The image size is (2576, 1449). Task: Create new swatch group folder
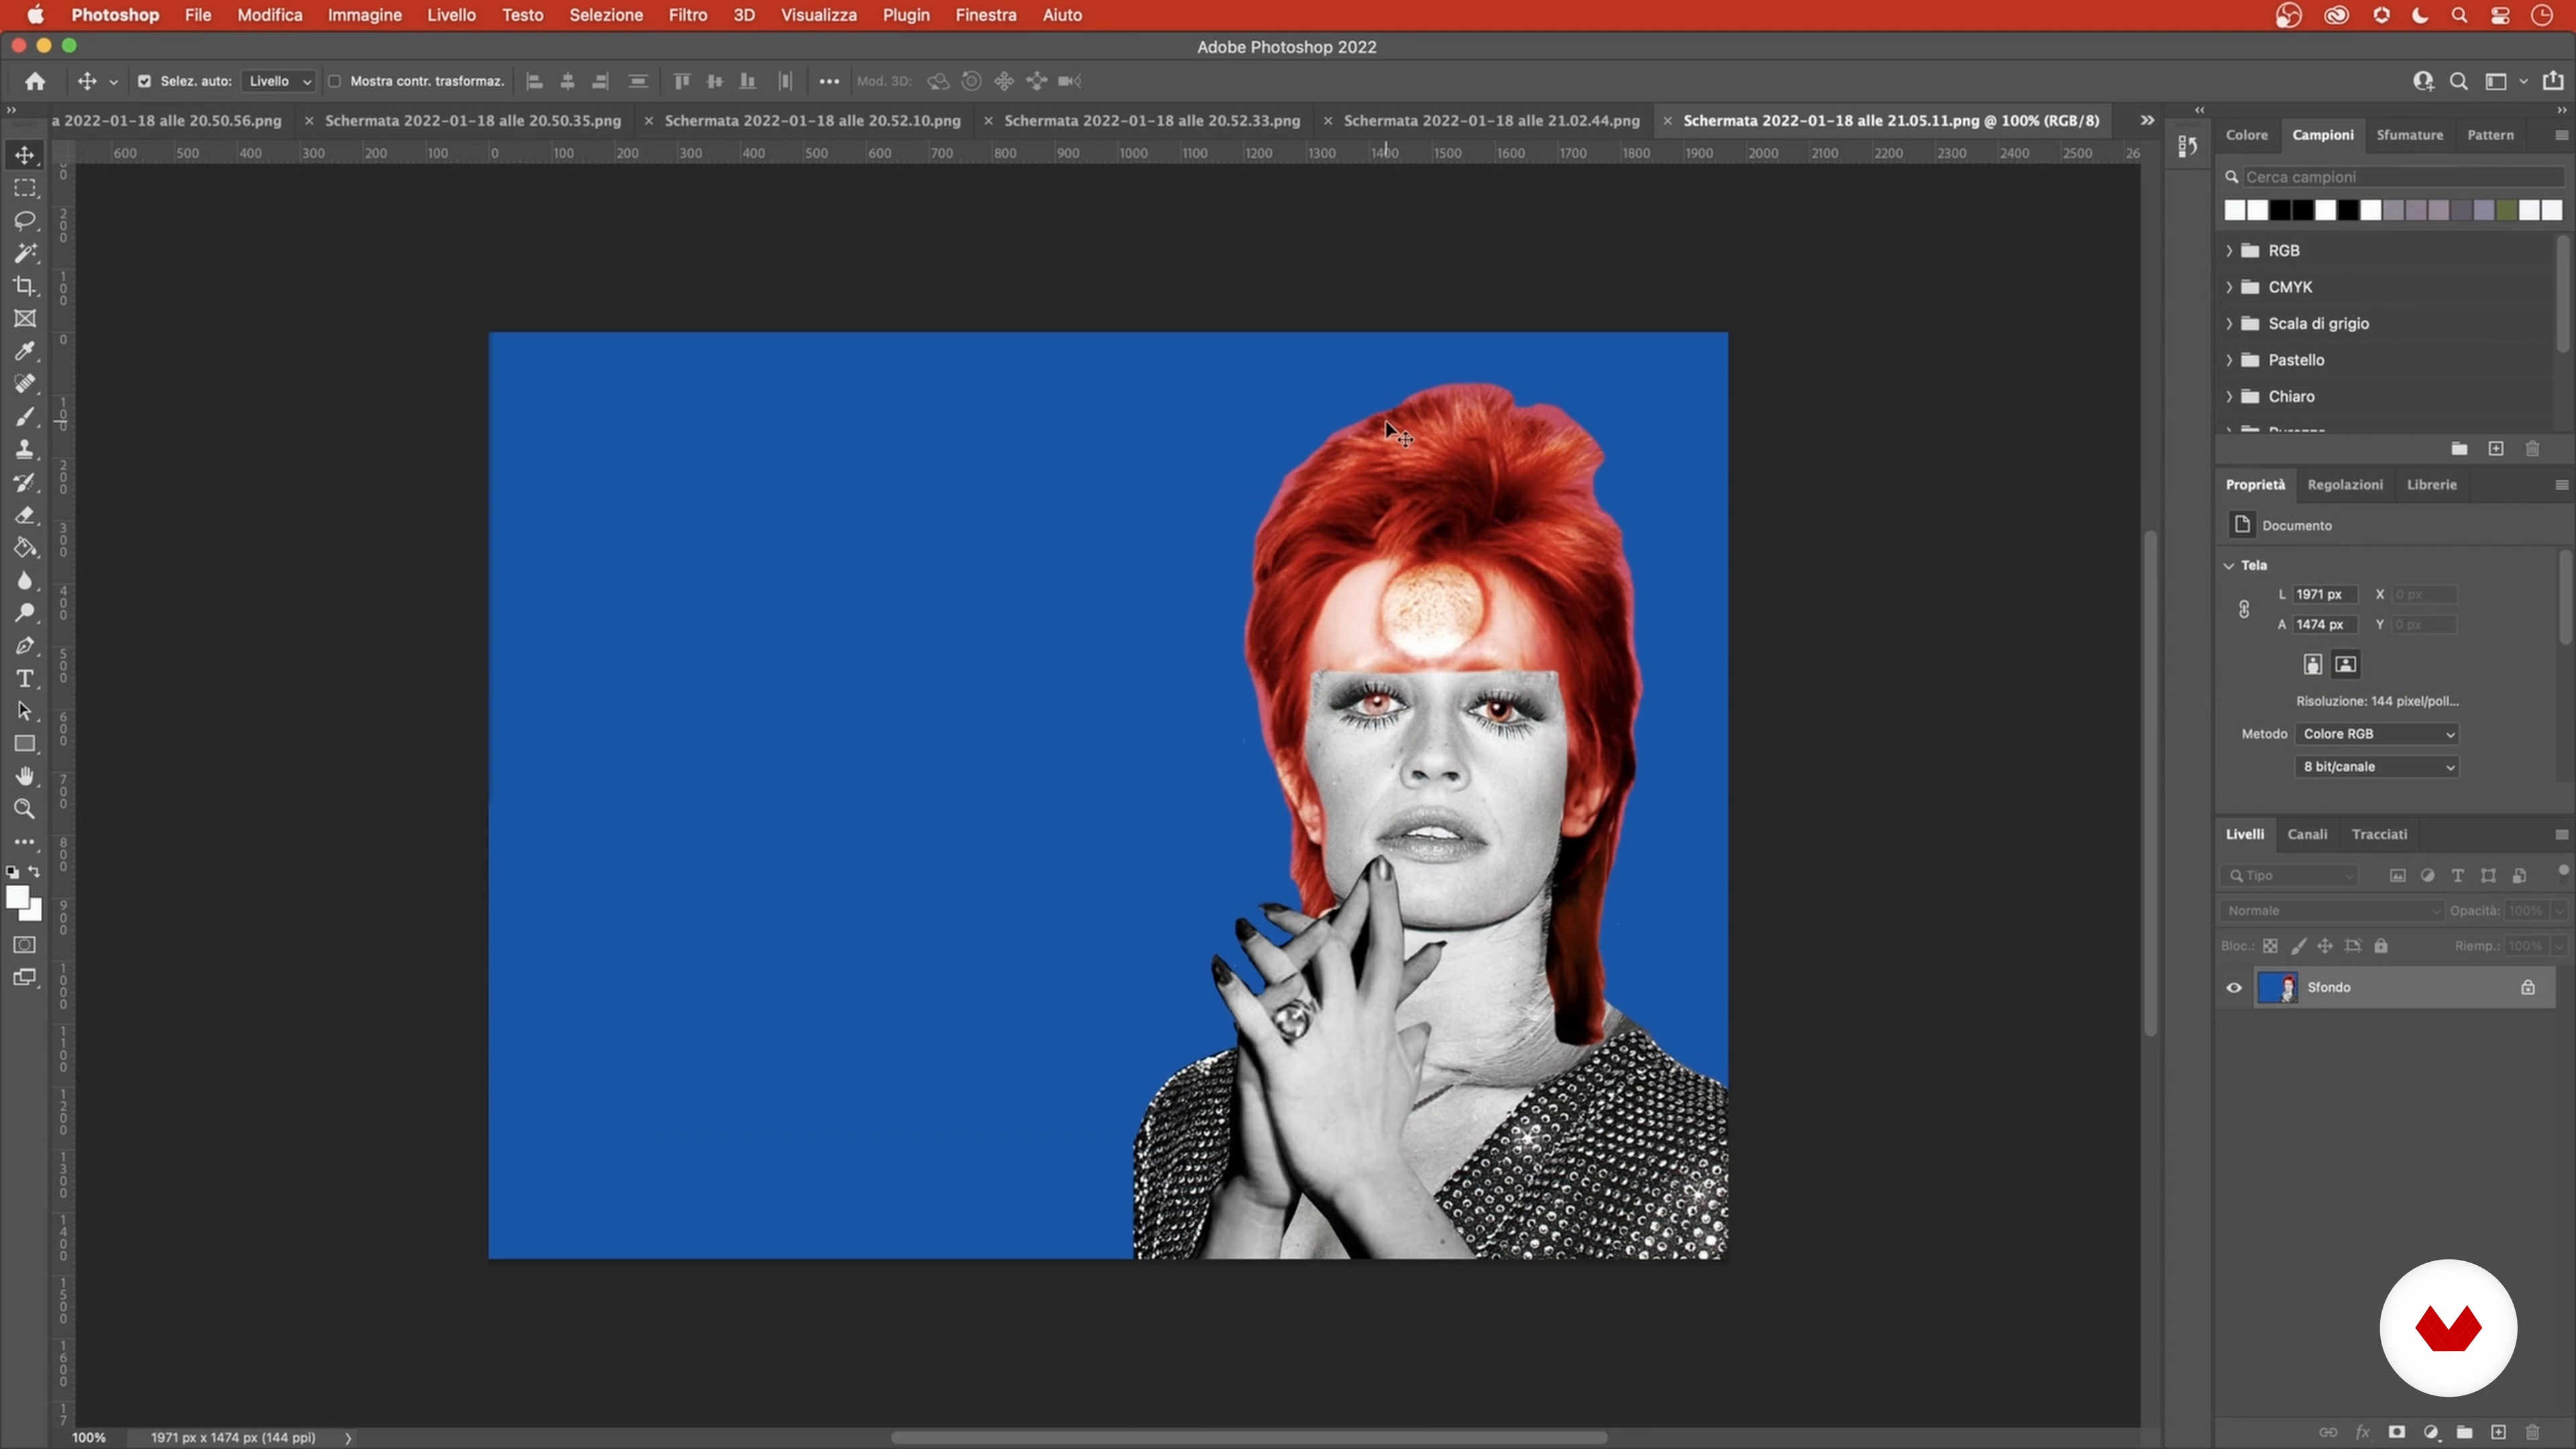click(2459, 449)
